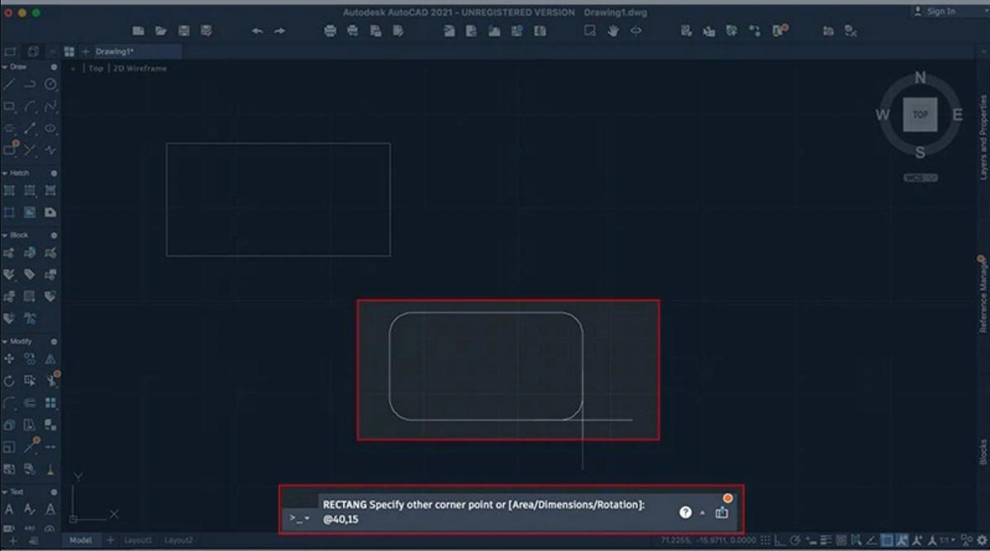Open annotation scale 1:1 dropdown
Viewport: 990px width, 551px height.
coord(947,540)
